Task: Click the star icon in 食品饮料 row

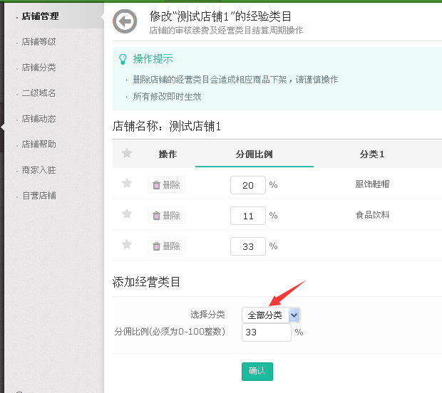Action: 127,214
